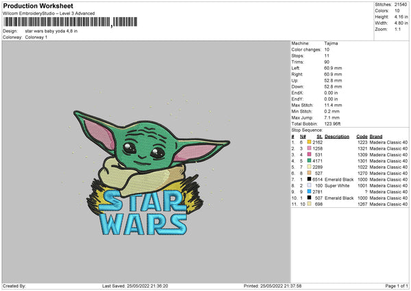Image resolution: width=411 pixels, height=291 pixels.
Task: Click the Width value 4.80 in
Action: click(401, 23)
